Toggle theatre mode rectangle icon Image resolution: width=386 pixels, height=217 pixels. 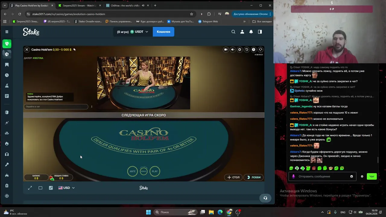coord(40,188)
